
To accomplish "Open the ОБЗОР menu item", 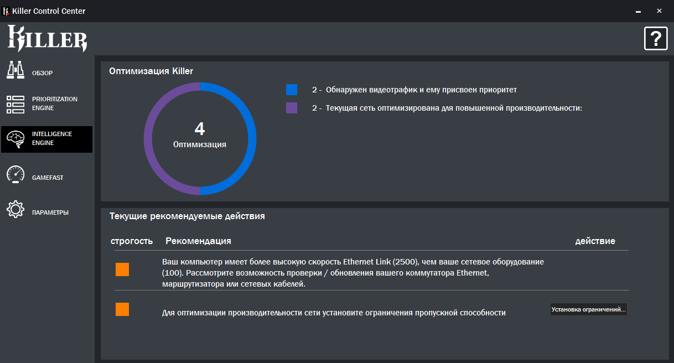I will coord(43,73).
